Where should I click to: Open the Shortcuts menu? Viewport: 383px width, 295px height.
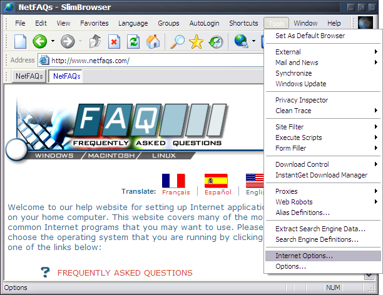tap(243, 23)
